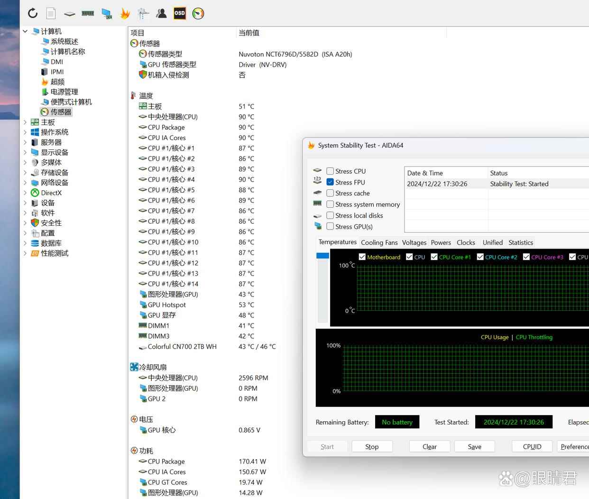Click the DirectX tree node icon
The width and height of the screenshot is (589, 499).
[35, 193]
